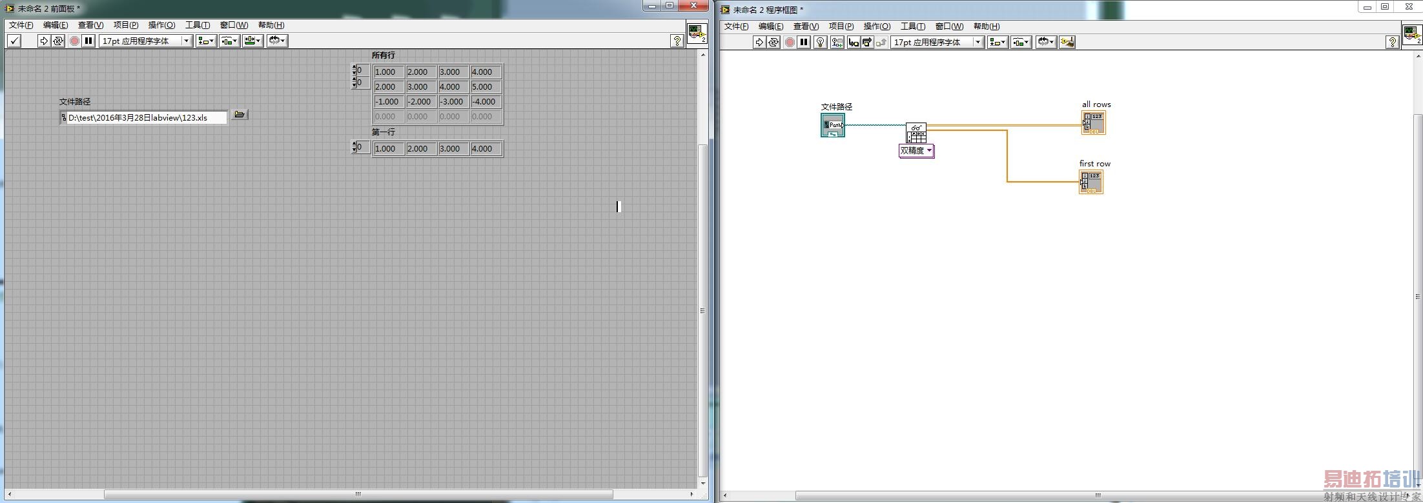Select the -1.000 cell in 所有行 array
The image size is (1423, 503).
coord(389,101)
